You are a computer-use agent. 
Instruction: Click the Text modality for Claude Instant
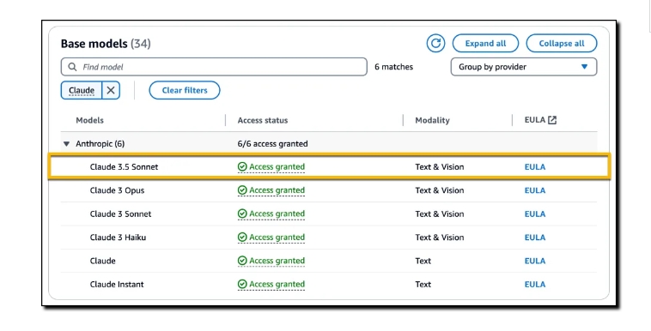pyautogui.click(x=423, y=284)
